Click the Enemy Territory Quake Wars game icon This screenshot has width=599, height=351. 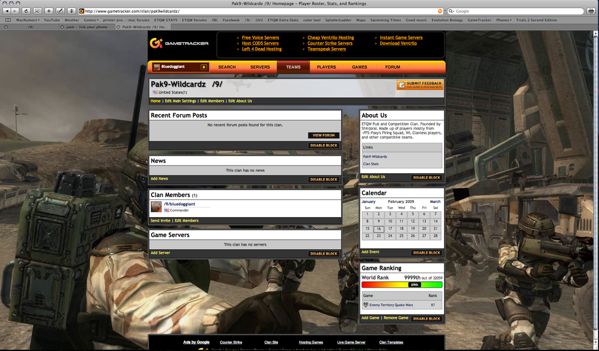coord(366,305)
